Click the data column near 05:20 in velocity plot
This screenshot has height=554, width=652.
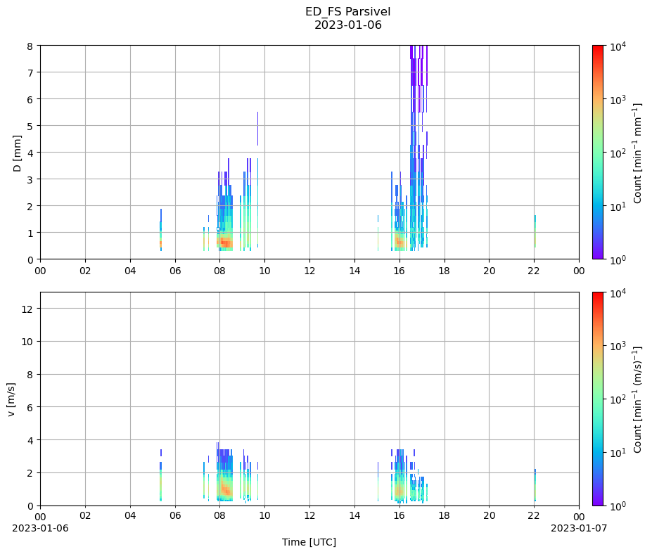(x=160, y=475)
